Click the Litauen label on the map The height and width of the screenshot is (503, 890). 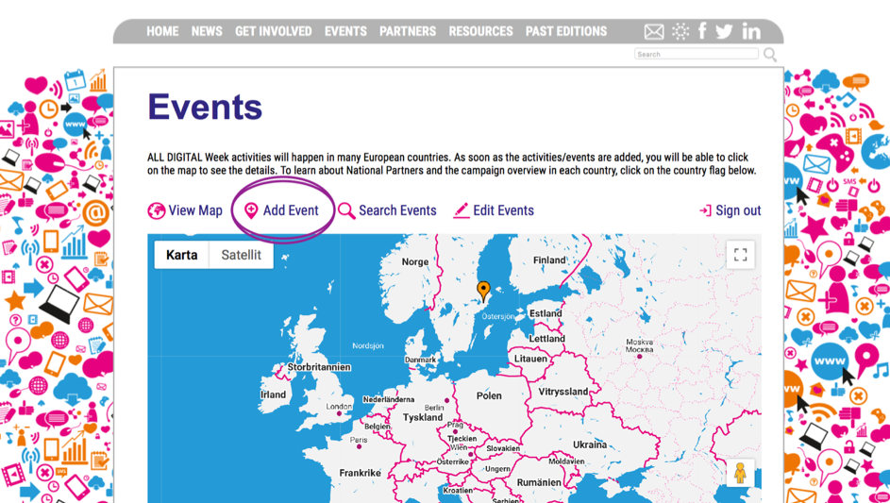tap(530, 359)
